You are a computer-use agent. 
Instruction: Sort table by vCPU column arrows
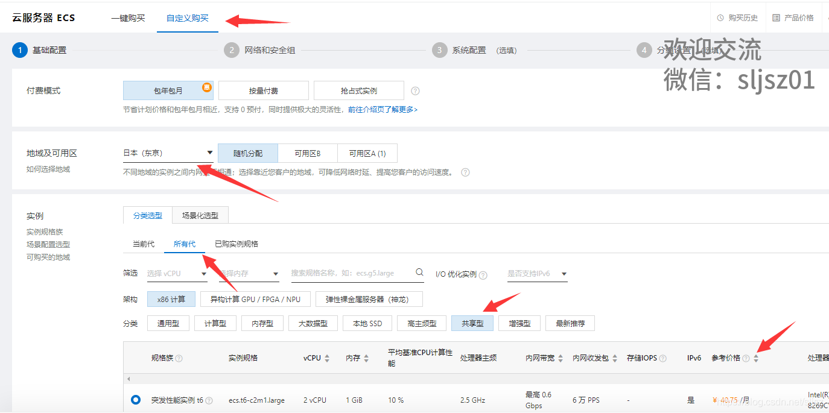click(x=327, y=358)
